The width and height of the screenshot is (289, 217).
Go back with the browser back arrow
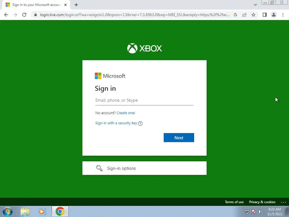tap(6, 15)
